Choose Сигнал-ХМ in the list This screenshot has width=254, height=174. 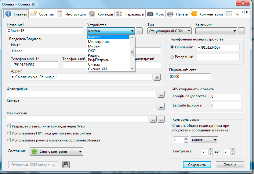[109, 69]
